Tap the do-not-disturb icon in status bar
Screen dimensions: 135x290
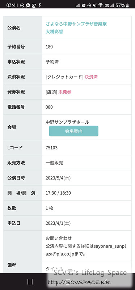click(x=22, y=5)
